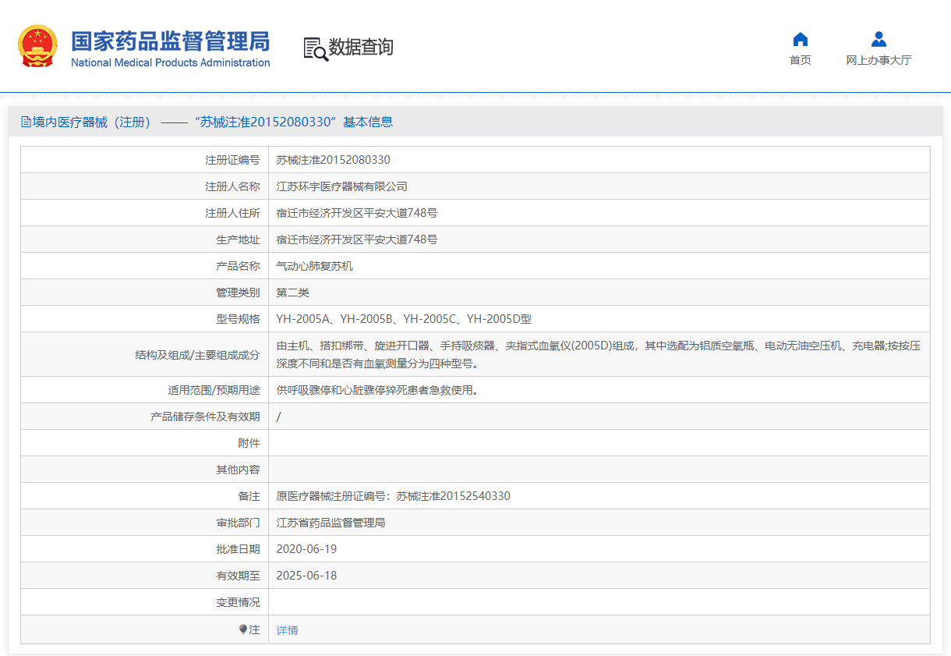This screenshot has width=951, height=656.
Task: Click the document icon before 境内医疗器械
Action: [26, 122]
